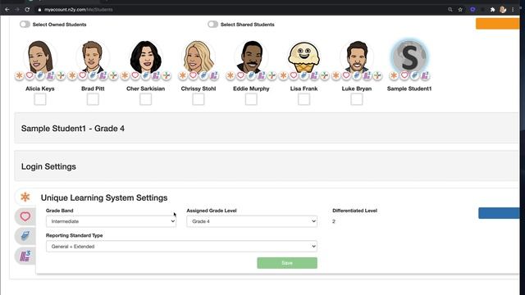Toggle Select Owned Students switch
Viewport: 525px width, 295px height.
(25, 25)
